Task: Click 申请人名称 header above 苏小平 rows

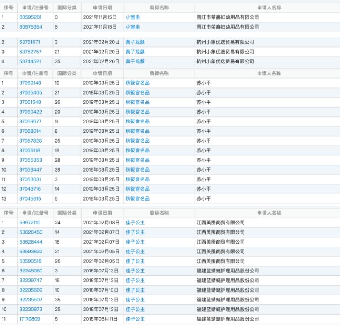Action: pyautogui.click(x=269, y=73)
